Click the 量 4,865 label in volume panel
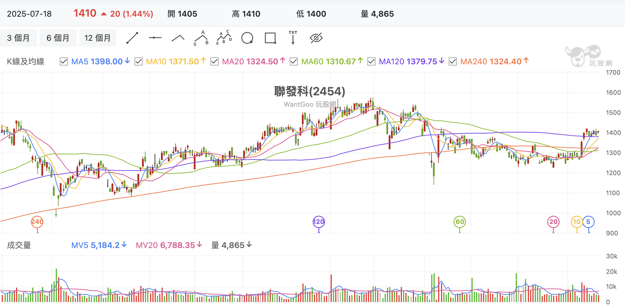 232,245
